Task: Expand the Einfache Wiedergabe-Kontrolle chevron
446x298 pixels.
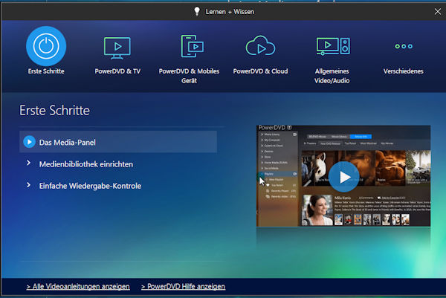Action: point(28,185)
